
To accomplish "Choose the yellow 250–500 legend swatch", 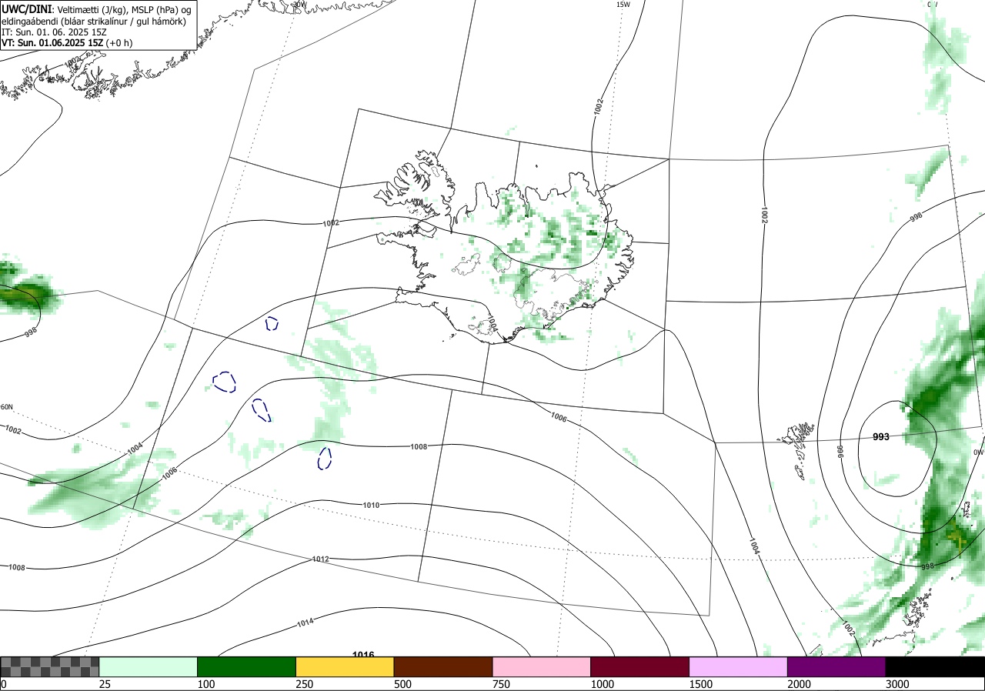I will [345, 667].
